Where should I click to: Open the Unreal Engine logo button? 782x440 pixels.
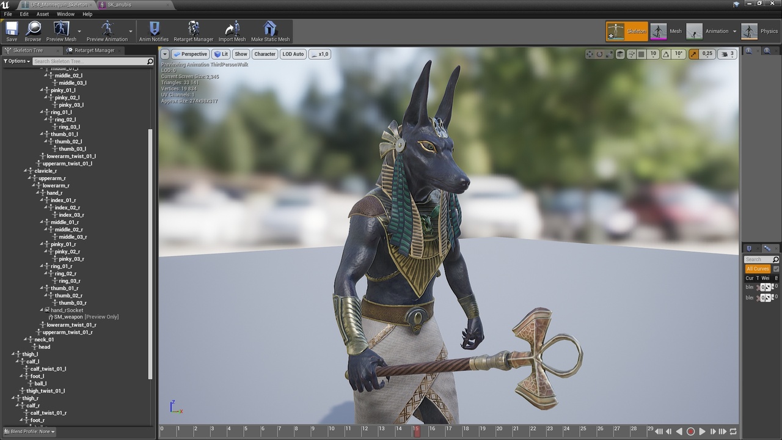pyautogui.click(x=5, y=5)
